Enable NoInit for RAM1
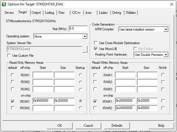Screen dimensions: 177x132 (x=163, y=75)
